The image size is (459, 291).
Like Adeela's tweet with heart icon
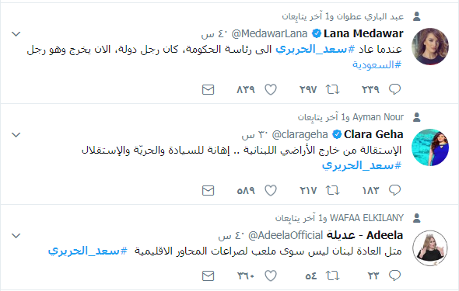coord(271,275)
